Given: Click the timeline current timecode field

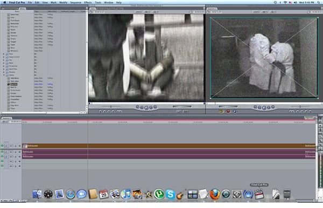Looking at the screenshot, I should point(16,122).
